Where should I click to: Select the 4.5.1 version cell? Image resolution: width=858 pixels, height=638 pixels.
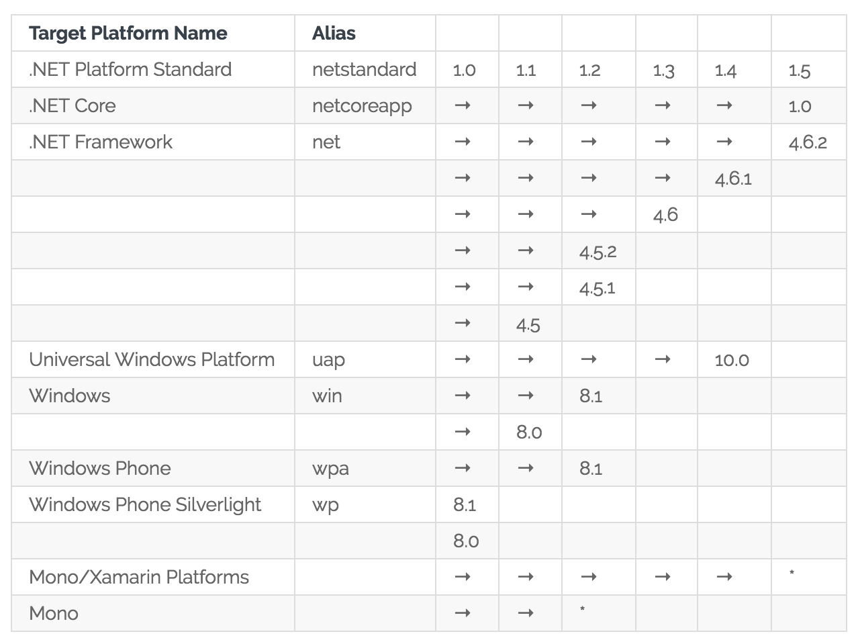coord(597,287)
